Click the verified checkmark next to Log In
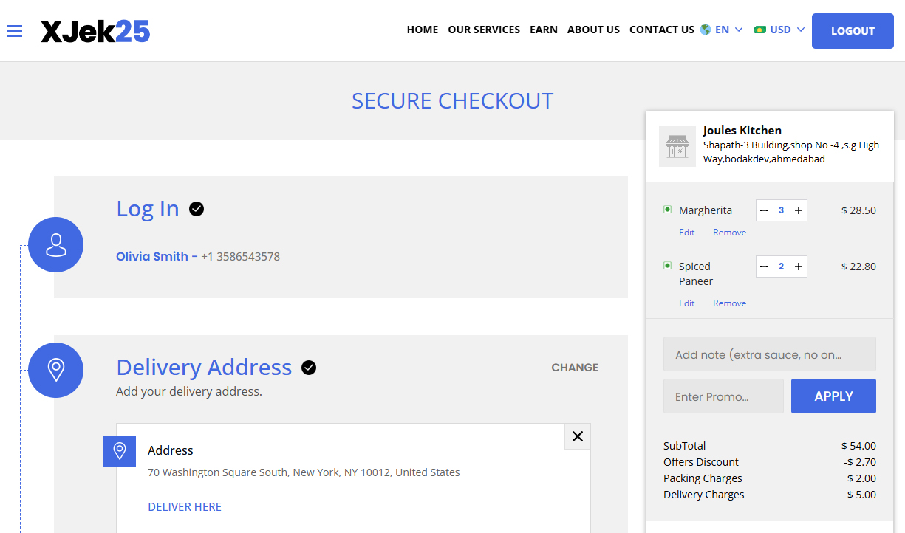The image size is (905, 533). coord(196,209)
